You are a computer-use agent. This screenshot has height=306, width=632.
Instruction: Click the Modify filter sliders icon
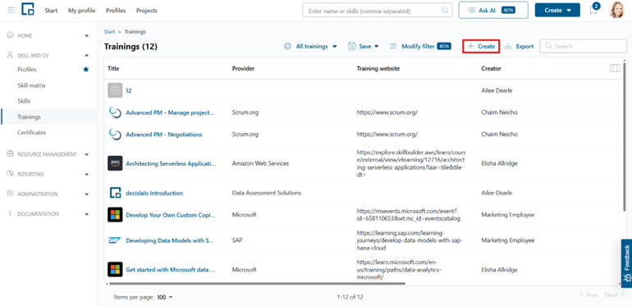point(393,46)
